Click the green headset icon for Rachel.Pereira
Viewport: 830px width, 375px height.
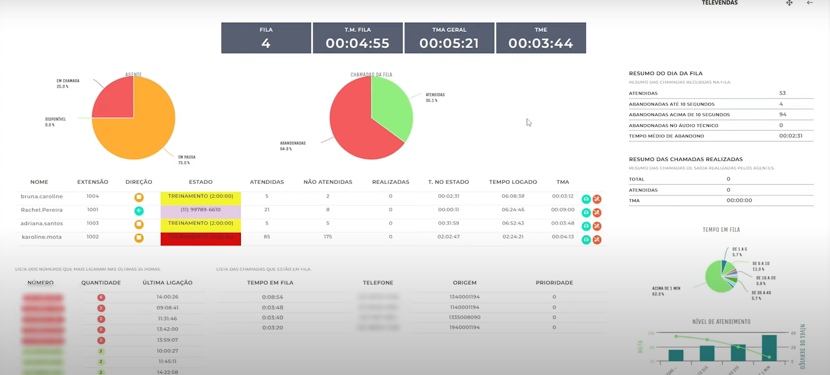click(586, 213)
